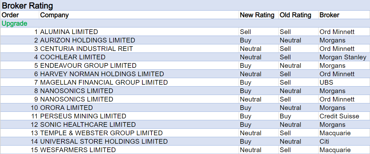The image size is (370, 154).
Task: Select the Broker column header
Action: click(x=329, y=15)
